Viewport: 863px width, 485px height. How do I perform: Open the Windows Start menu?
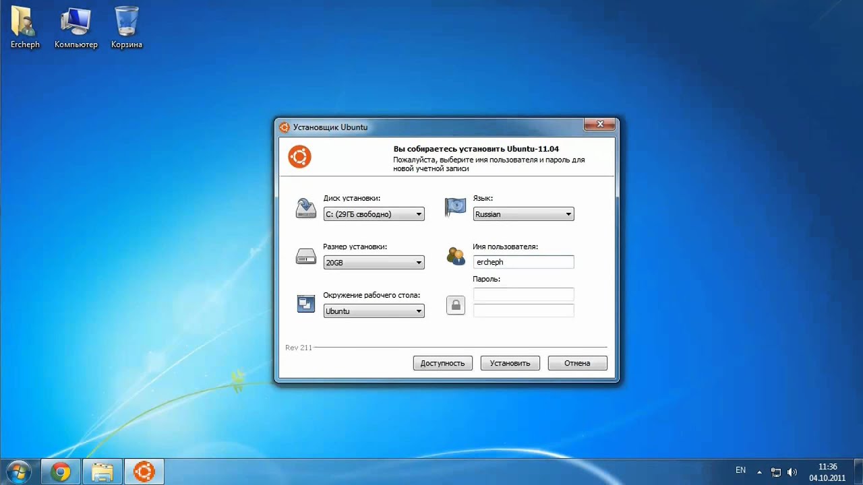click(19, 472)
